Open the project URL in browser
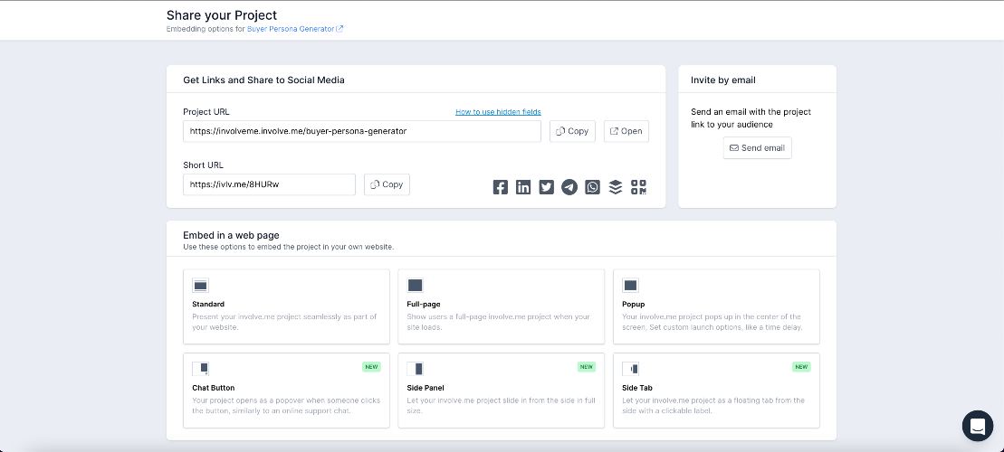The image size is (1004, 452). 626,131
